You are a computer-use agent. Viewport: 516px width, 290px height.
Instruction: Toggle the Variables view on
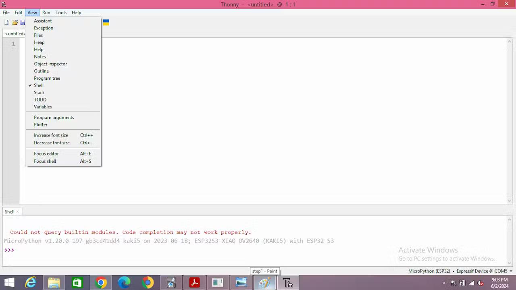pyautogui.click(x=63, y=107)
